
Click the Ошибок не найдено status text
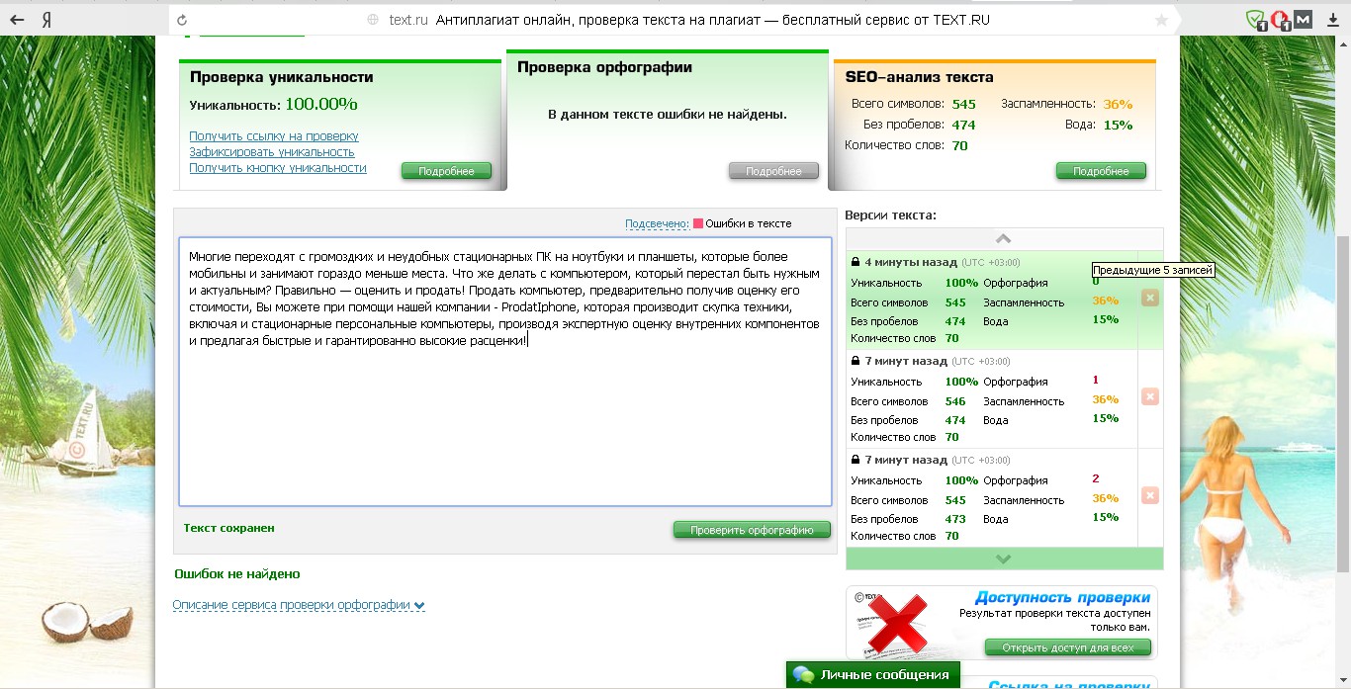coord(237,573)
